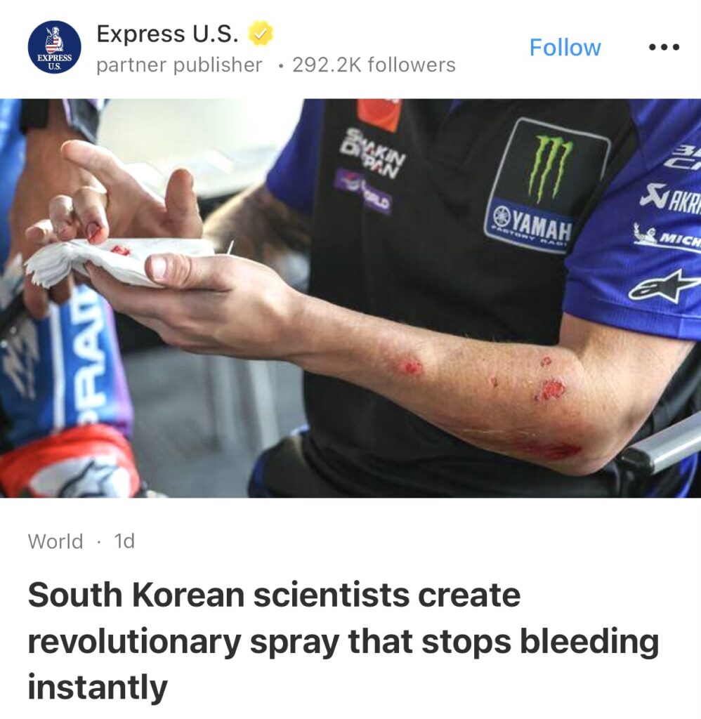The height and width of the screenshot is (719, 701).
Task: Select the World category tag
Action: pyautogui.click(x=55, y=541)
